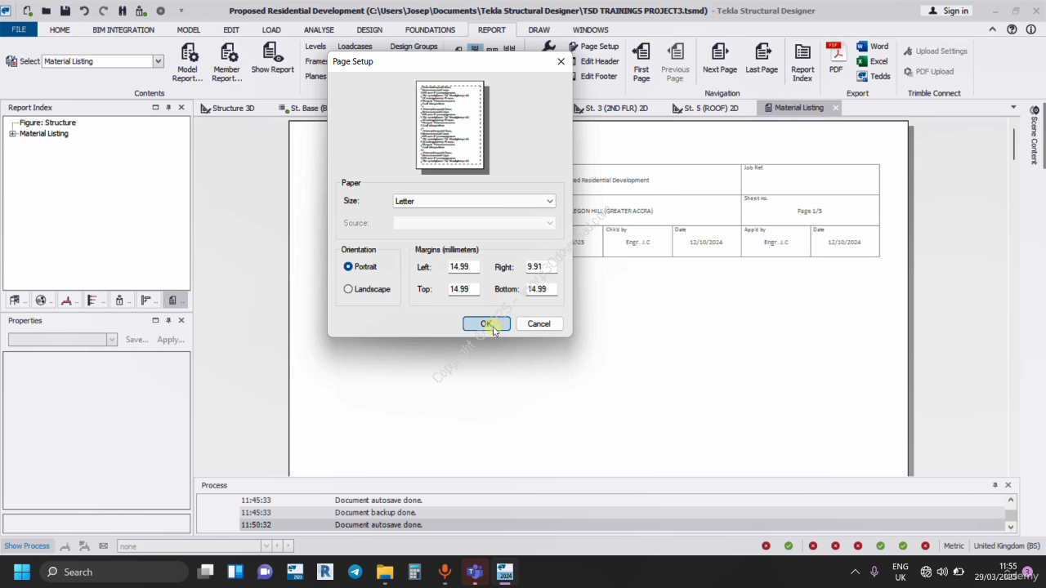Open Microsoft Teams from the taskbar
1046x588 pixels.
click(474, 572)
